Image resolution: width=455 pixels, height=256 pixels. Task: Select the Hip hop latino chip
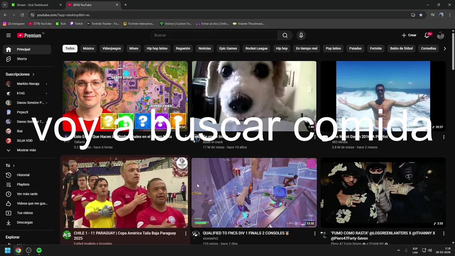click(x=157, y=48)
